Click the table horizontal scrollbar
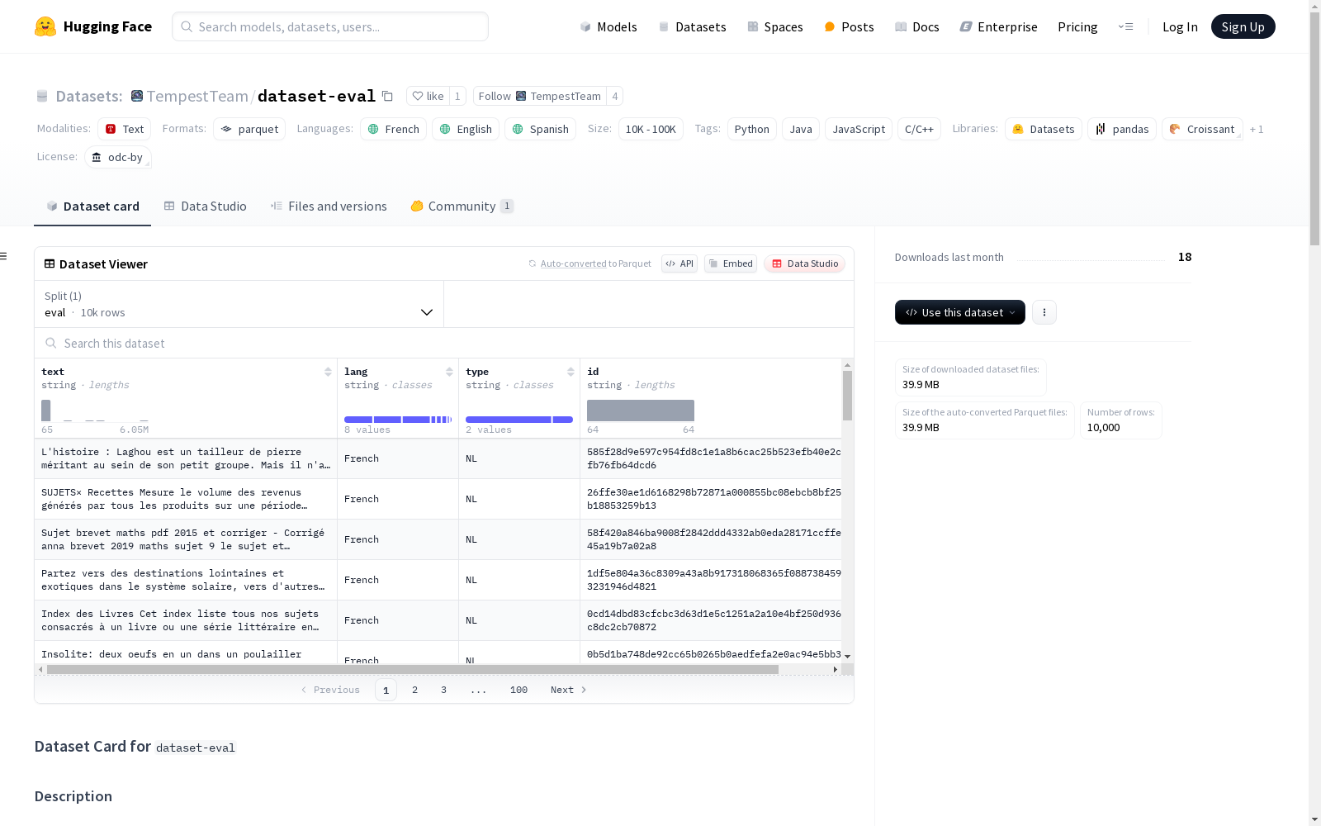The image size is (1321, 826). [413, 669]
